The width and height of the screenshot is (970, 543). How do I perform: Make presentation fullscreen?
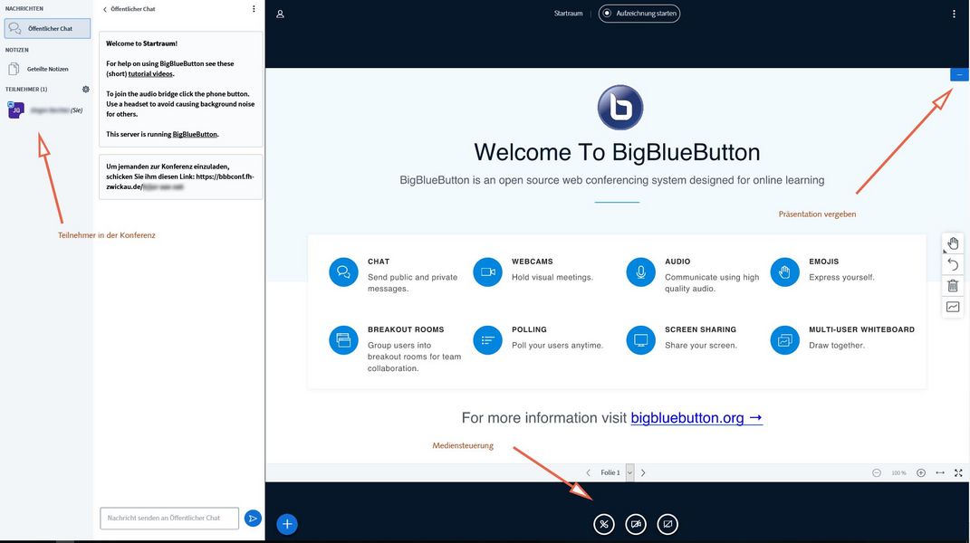coord(958,472)
